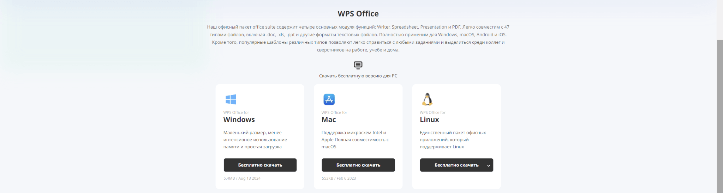Click the page vertical scrollbar thumb
The width and height of the screenshot is (723, 193).
(720, 116)
